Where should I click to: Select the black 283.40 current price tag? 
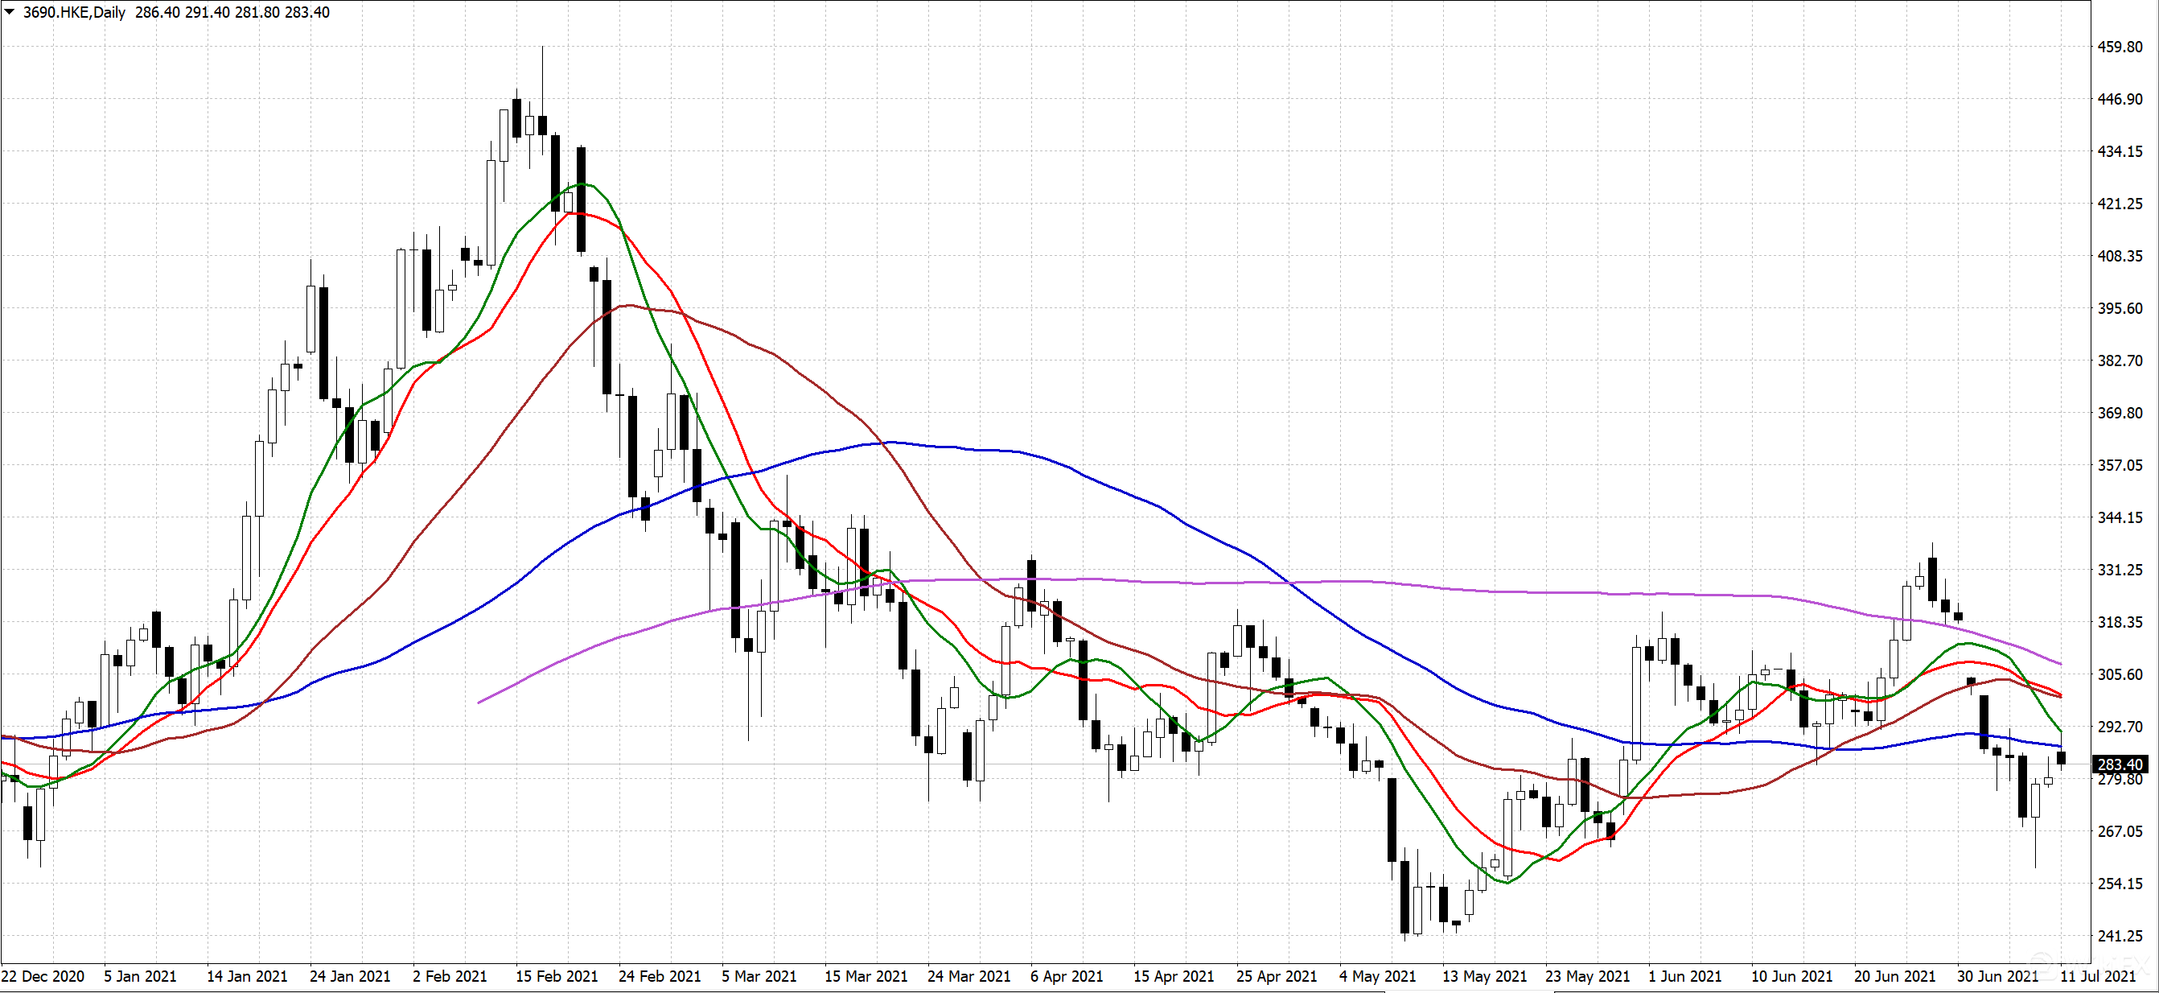(2120, 764)
